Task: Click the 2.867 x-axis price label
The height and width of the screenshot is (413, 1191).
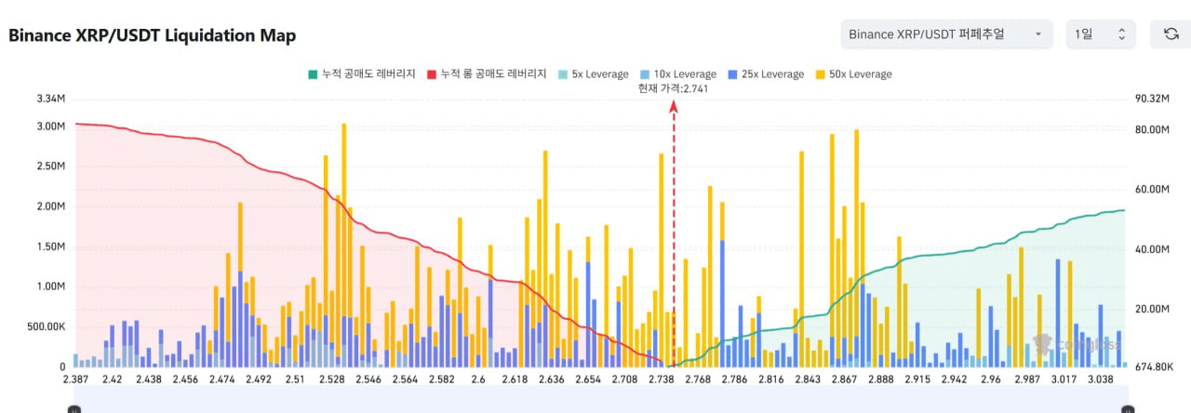Action: (845, 380)
